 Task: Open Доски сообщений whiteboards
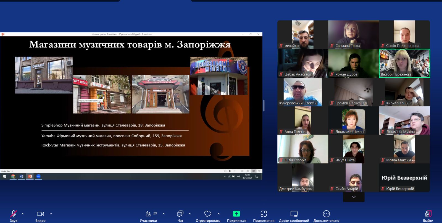coord(294,214)
